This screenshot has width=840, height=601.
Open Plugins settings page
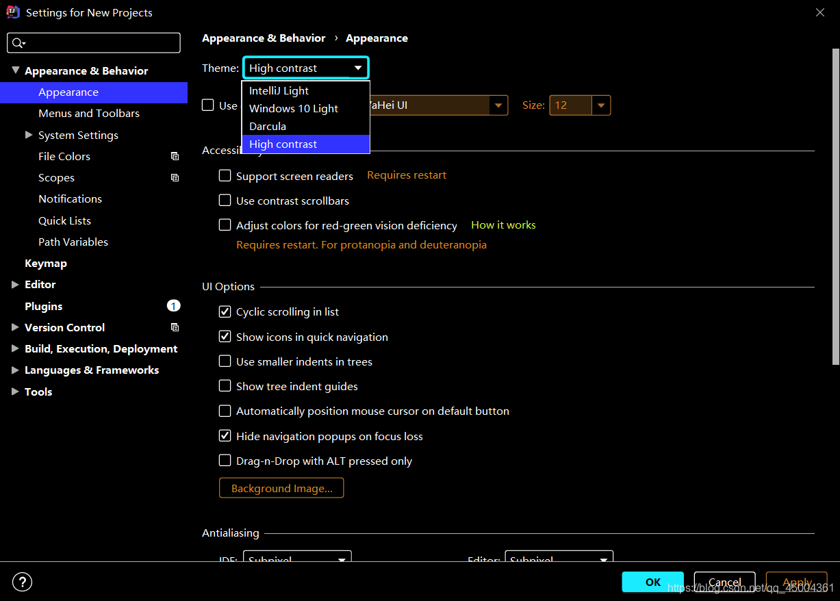pos(43,306)
